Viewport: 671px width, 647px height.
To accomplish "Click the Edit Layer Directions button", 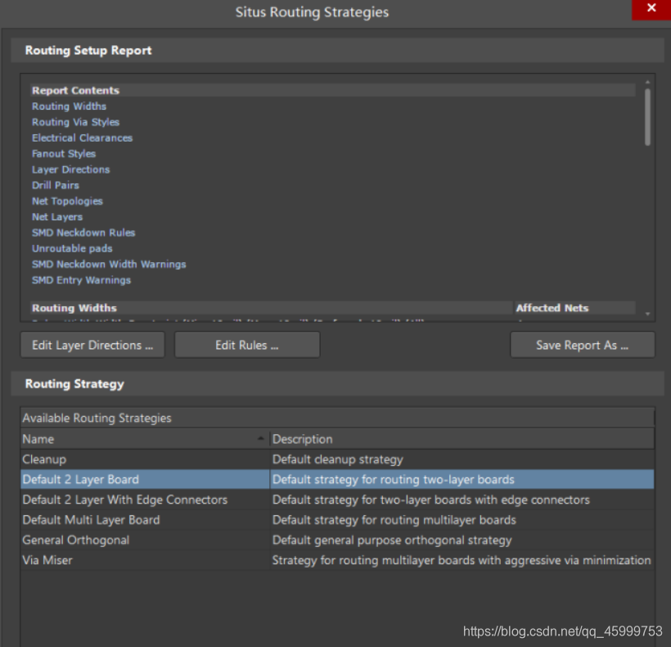I will point(92,345).
